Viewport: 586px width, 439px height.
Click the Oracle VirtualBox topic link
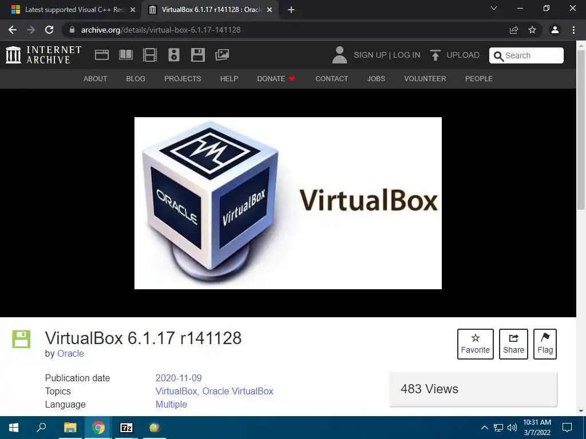coord(237,391)
